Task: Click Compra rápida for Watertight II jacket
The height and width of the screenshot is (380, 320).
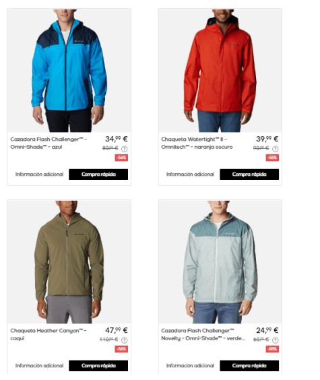Action: pyautogui.click(x=249, y=175)
